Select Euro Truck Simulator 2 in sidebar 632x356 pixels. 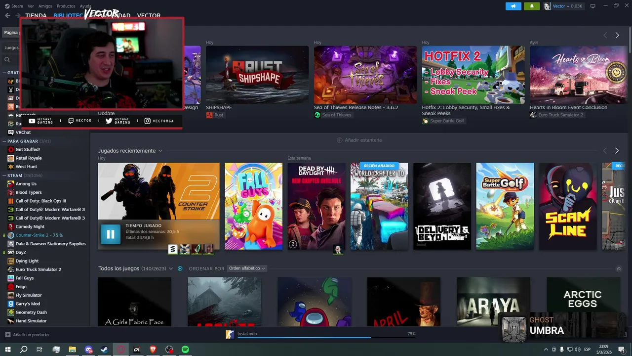(x=38, y=269)
